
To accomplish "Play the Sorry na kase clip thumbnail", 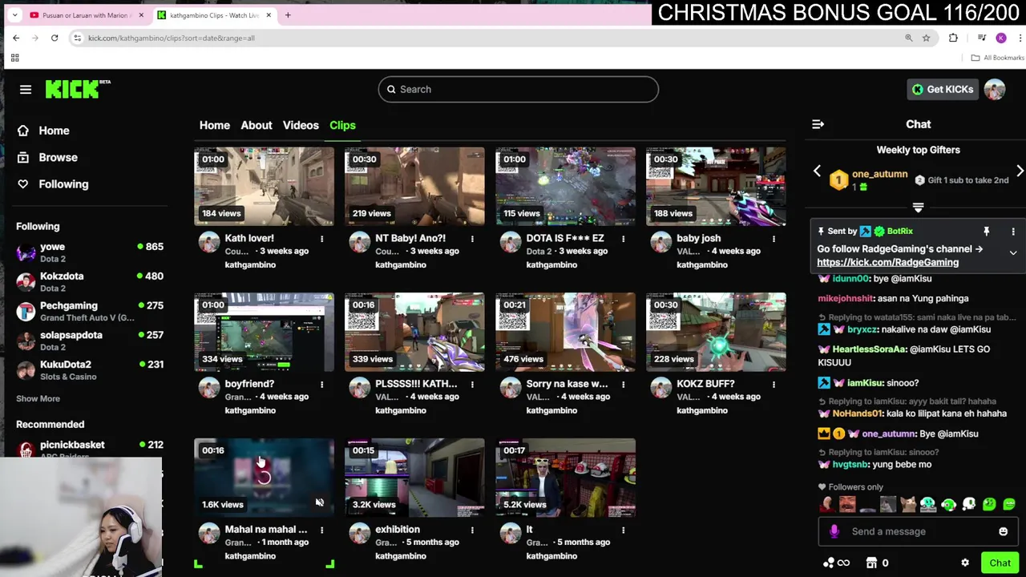I will pos(565,333).
